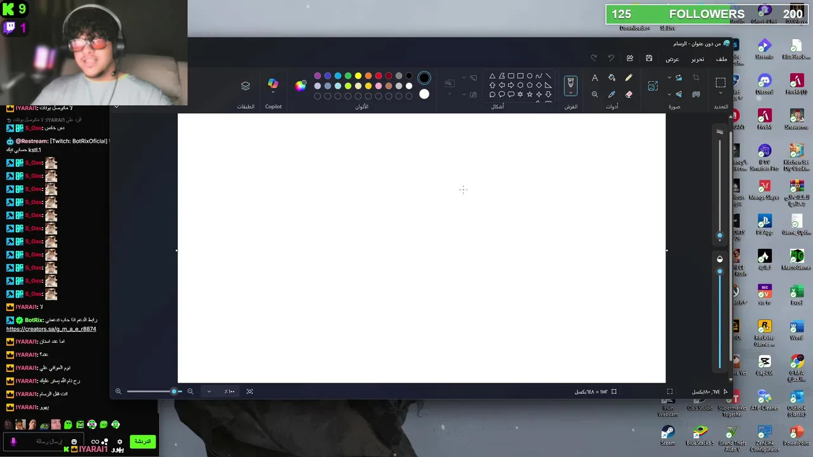This screenshot has width=813, height=457.
Task: Click the Share icon in Paint
Action: [629, 58]
